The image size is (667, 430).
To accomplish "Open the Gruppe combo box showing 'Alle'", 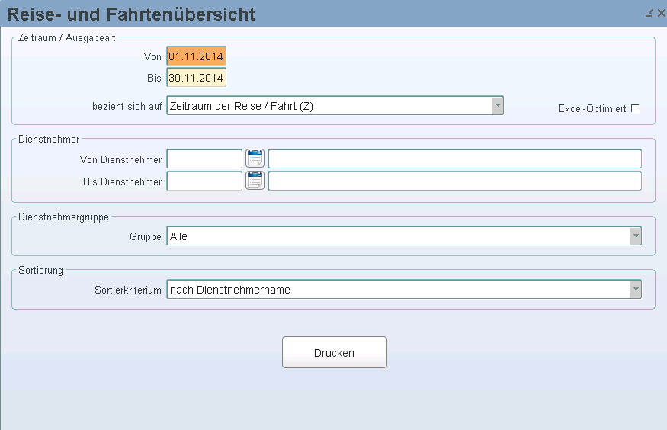I will (404, 236).
